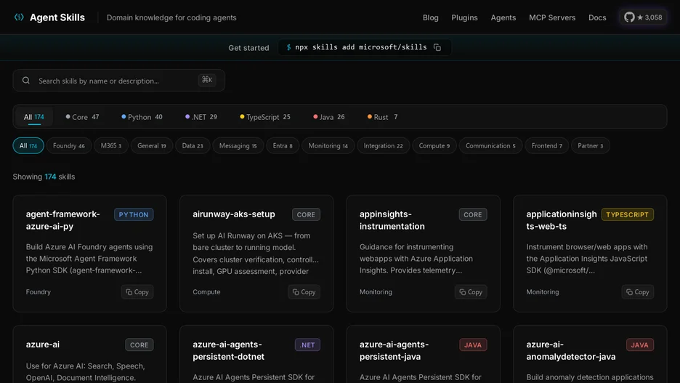
Task: Select the All 174 category chip
Action: coord(28,146)
